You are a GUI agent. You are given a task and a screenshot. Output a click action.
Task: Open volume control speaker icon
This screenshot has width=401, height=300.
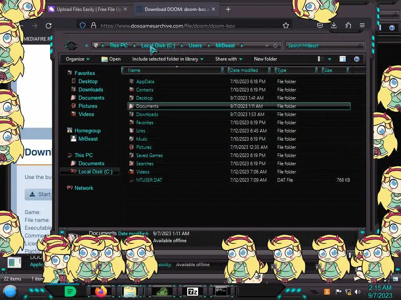point(358,291)
